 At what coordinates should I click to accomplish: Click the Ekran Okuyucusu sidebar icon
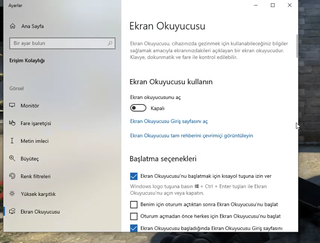pos(12,211)
